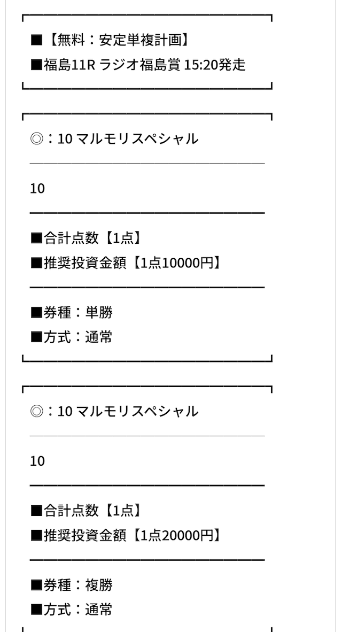Click the standalone number 10 above 1点20000円
Screen dimensions: 342x632
point(37,461)
